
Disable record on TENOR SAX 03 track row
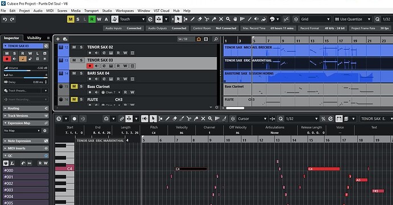[90, 66]
